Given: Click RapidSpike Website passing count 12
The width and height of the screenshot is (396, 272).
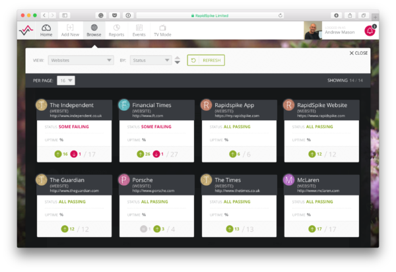Looking at the screenshot, I should [315, 154].
